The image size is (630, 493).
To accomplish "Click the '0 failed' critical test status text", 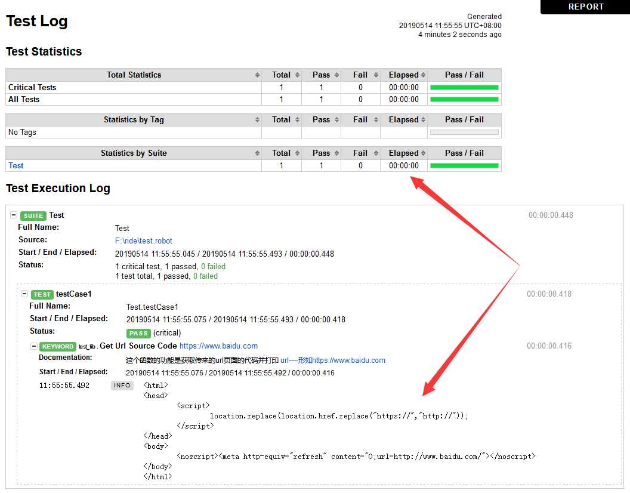I will (213, 266).
